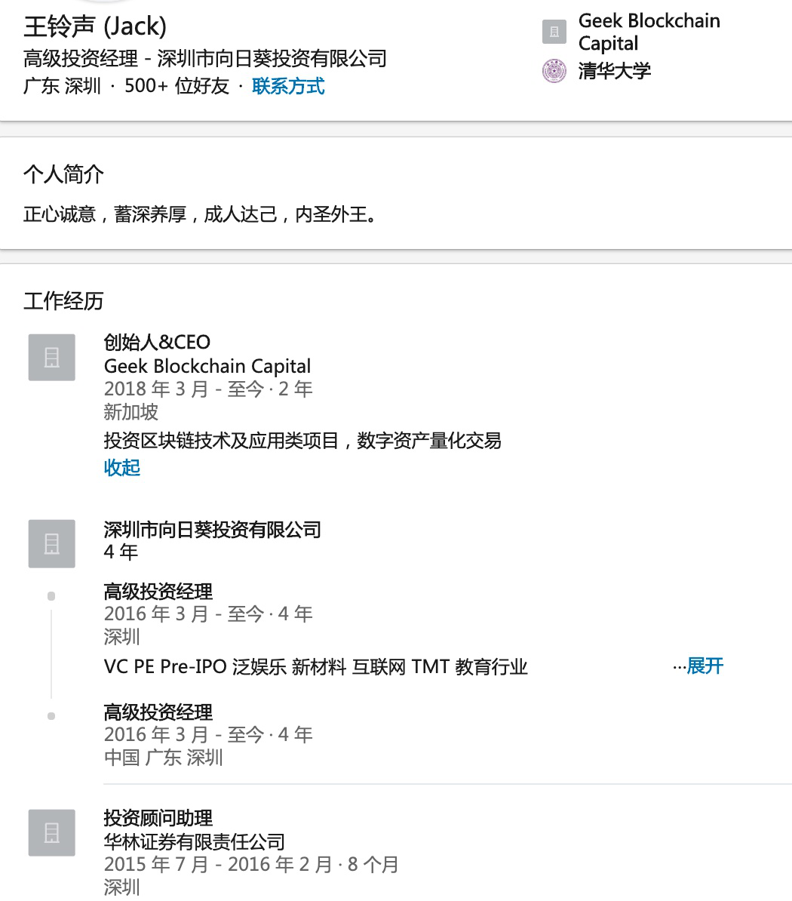Click 500+ 位好友 connections count

(177, 86)
